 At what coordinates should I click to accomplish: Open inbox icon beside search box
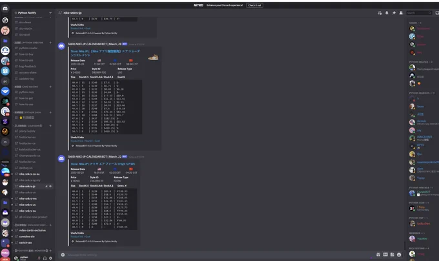click(437, 13)
